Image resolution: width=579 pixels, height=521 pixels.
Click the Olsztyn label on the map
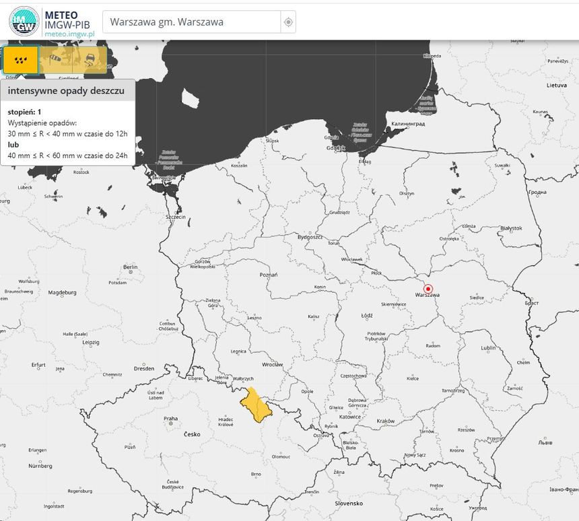click(x=407, y=193)
